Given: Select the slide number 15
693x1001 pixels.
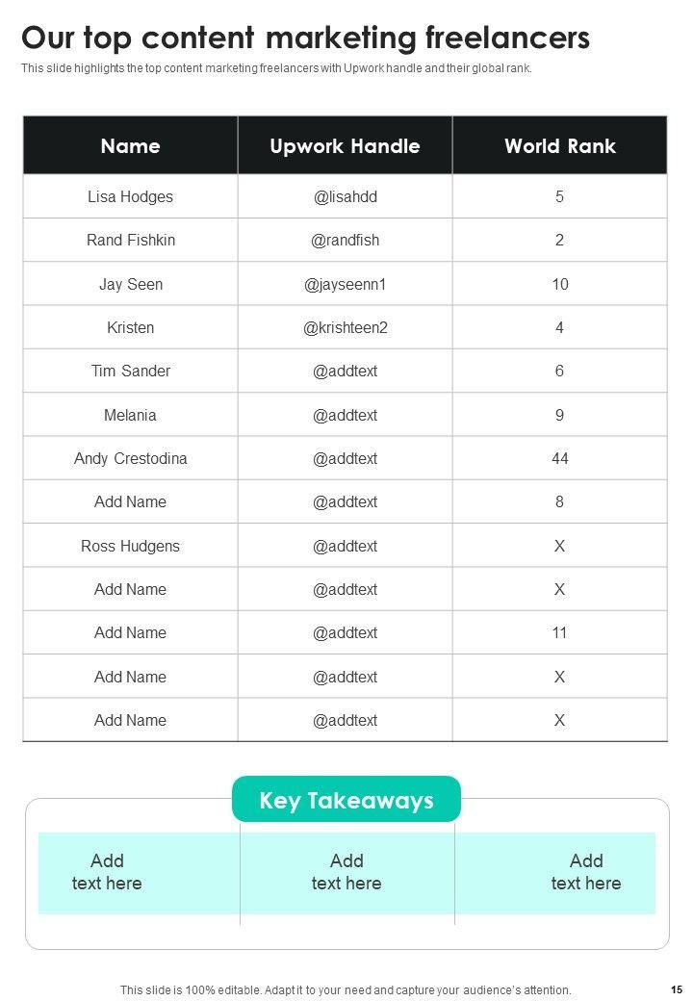Looking at the screenshot, I should click(676, 989).
